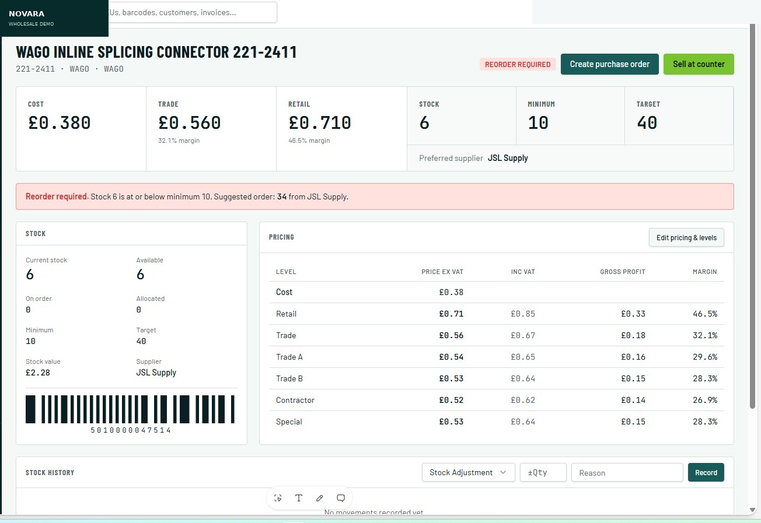This screenshot has width=761, height=523.
Task: Click the '46.5% margin' text under Retail
Action: [309, 141]
